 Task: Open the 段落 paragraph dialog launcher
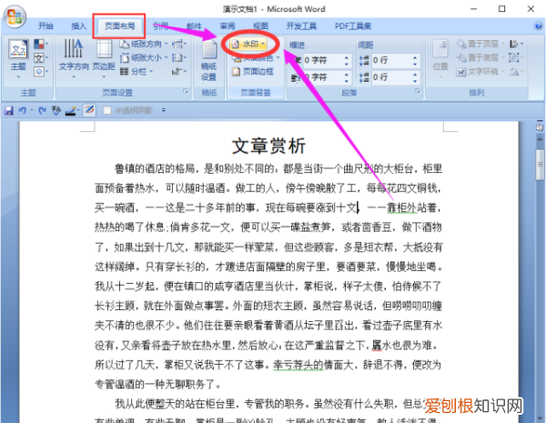[417, 91]
